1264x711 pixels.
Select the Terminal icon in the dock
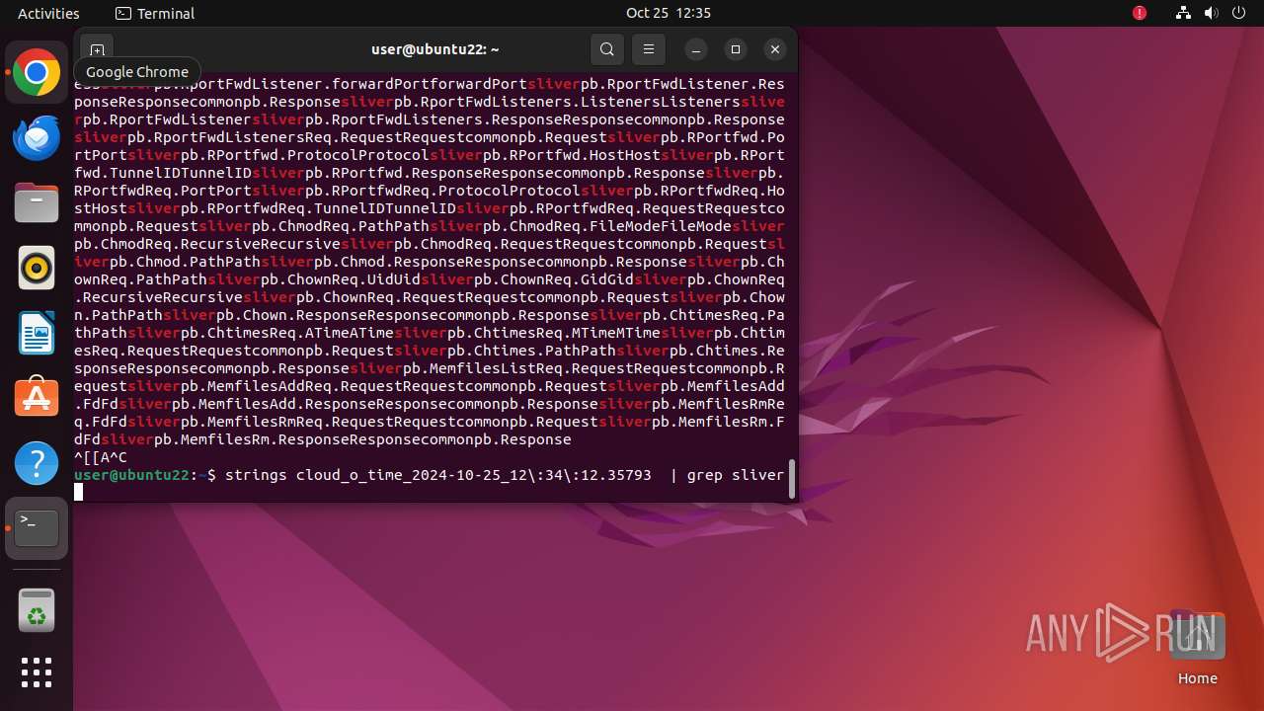tap(37, 528)
